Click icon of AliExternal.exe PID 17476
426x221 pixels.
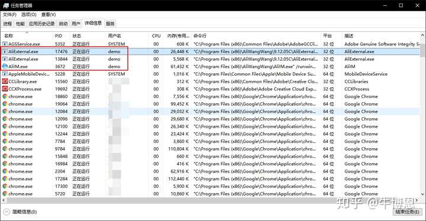coord(5,51)
